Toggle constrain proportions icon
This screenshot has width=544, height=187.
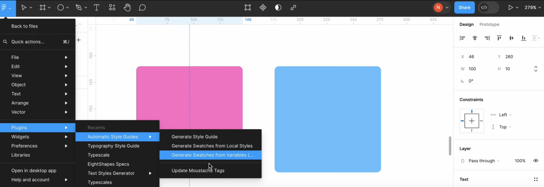pyautogui.click(x=535, y=69)
